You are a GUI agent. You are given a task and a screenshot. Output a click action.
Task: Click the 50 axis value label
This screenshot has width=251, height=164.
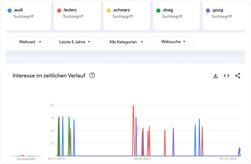52,131
